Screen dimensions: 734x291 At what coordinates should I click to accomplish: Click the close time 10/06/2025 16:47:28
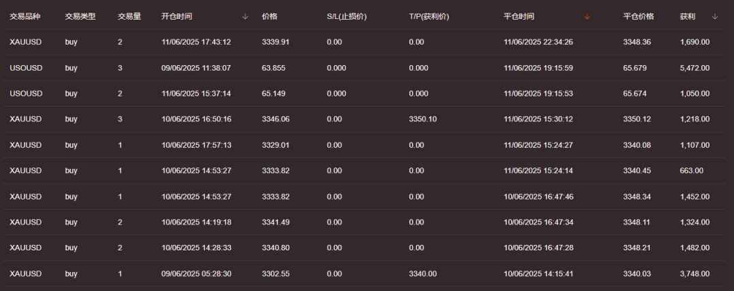coord(538,248)
